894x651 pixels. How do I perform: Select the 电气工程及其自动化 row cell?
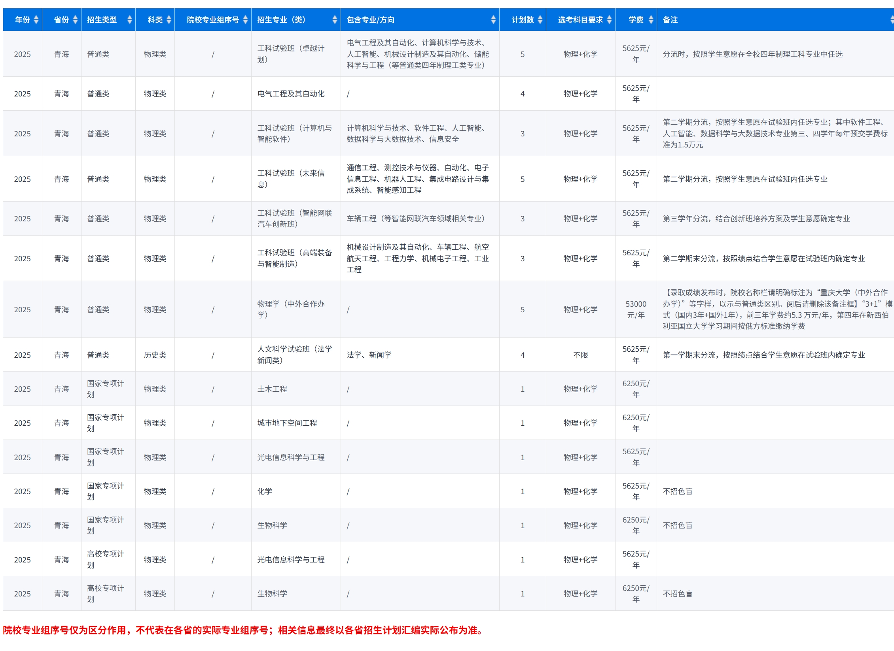pyautogui.click(x=291, y=94)
